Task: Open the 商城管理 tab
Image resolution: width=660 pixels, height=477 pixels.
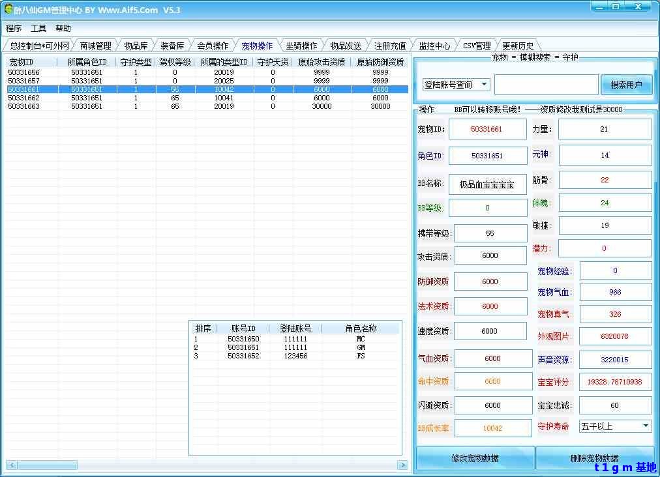Action: coord(95,46)
